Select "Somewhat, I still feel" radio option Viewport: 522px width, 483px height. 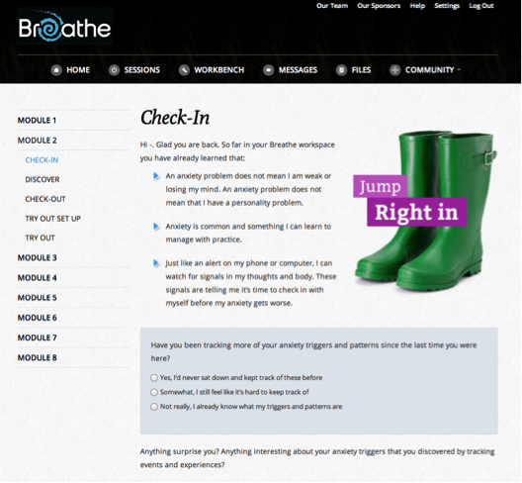point(154,392)
